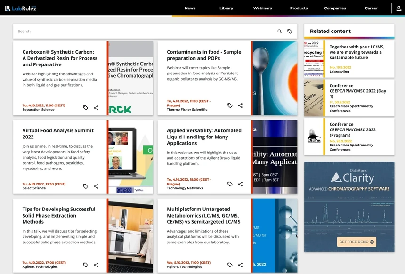Open Carboxen Synthetic Carbon webinar title
This screenshot has width=405, height=274.
click(60, 58)
